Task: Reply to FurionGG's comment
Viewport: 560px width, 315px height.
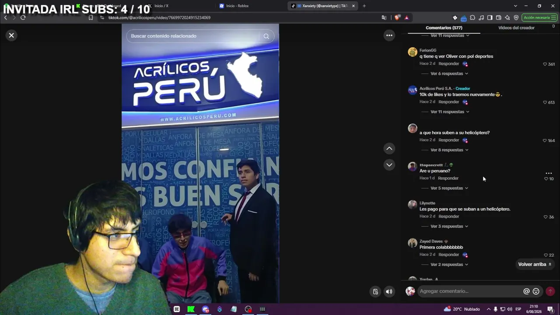Action: 448,64
